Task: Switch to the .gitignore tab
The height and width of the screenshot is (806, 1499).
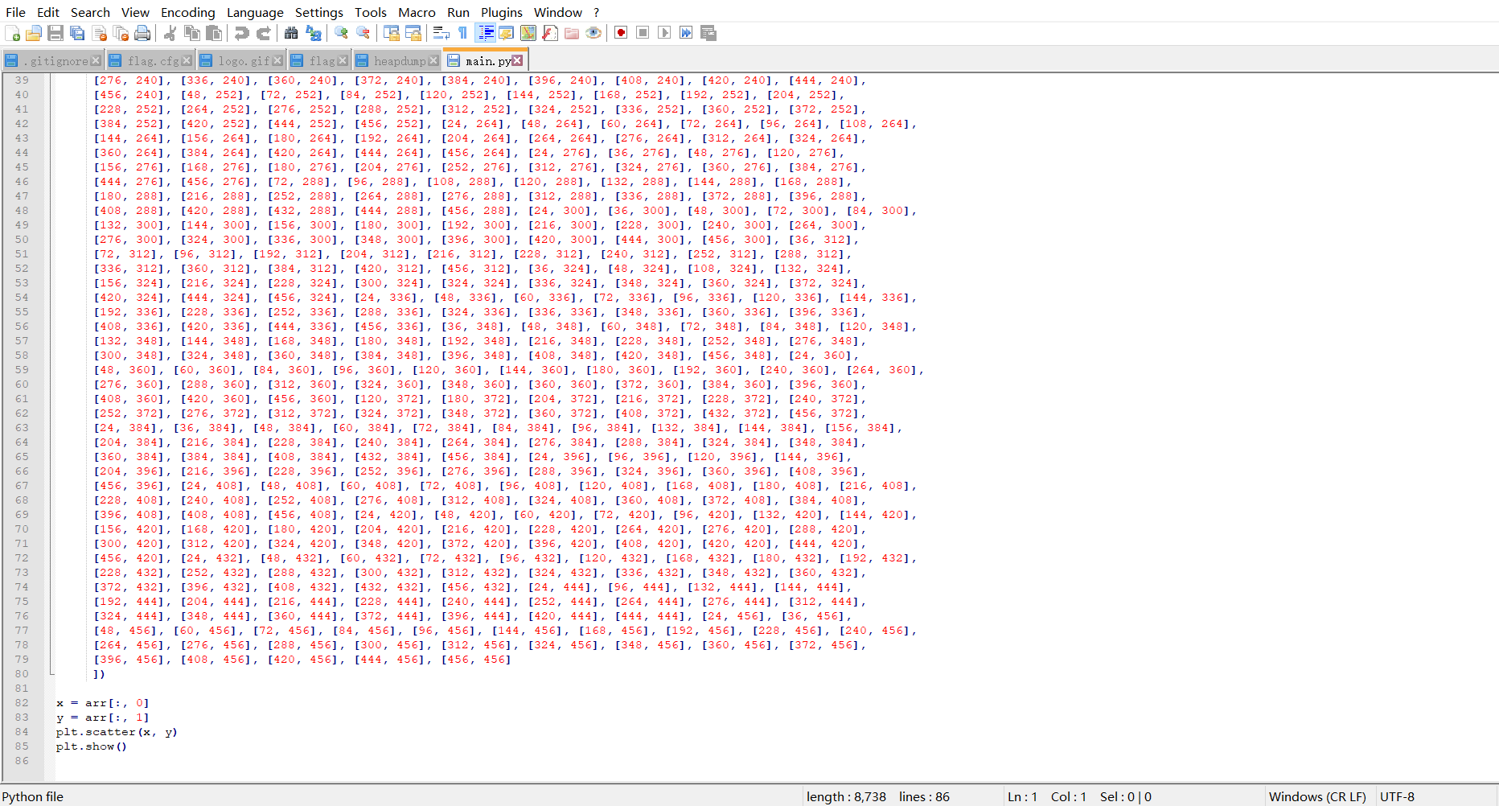Action: click(53, 61)
